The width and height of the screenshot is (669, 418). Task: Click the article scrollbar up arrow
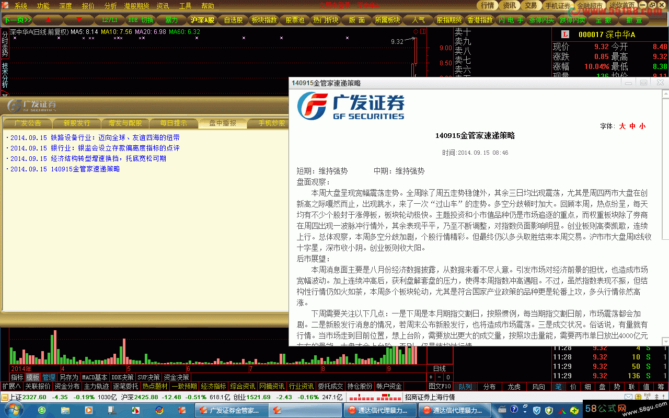coord(665,94)
